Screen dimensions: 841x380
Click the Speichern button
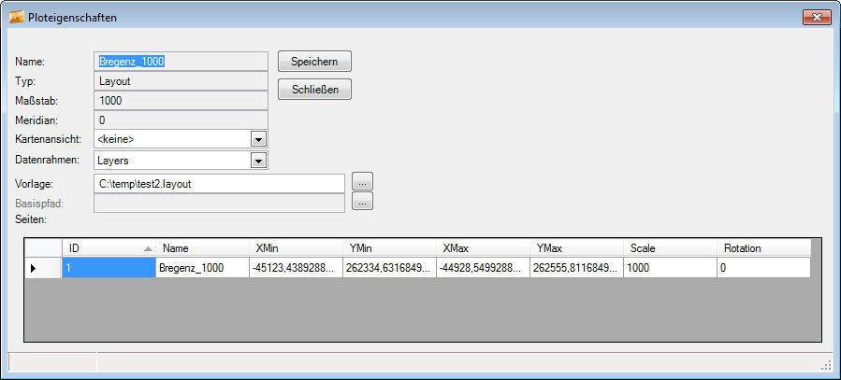(x=314, y=62)
